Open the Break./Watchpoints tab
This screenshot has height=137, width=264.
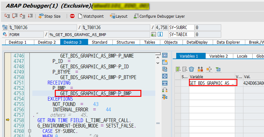point(255,42)
